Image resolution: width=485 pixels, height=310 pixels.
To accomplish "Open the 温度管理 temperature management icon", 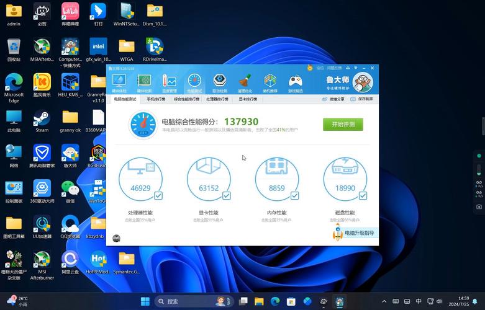I will [169, 82].
